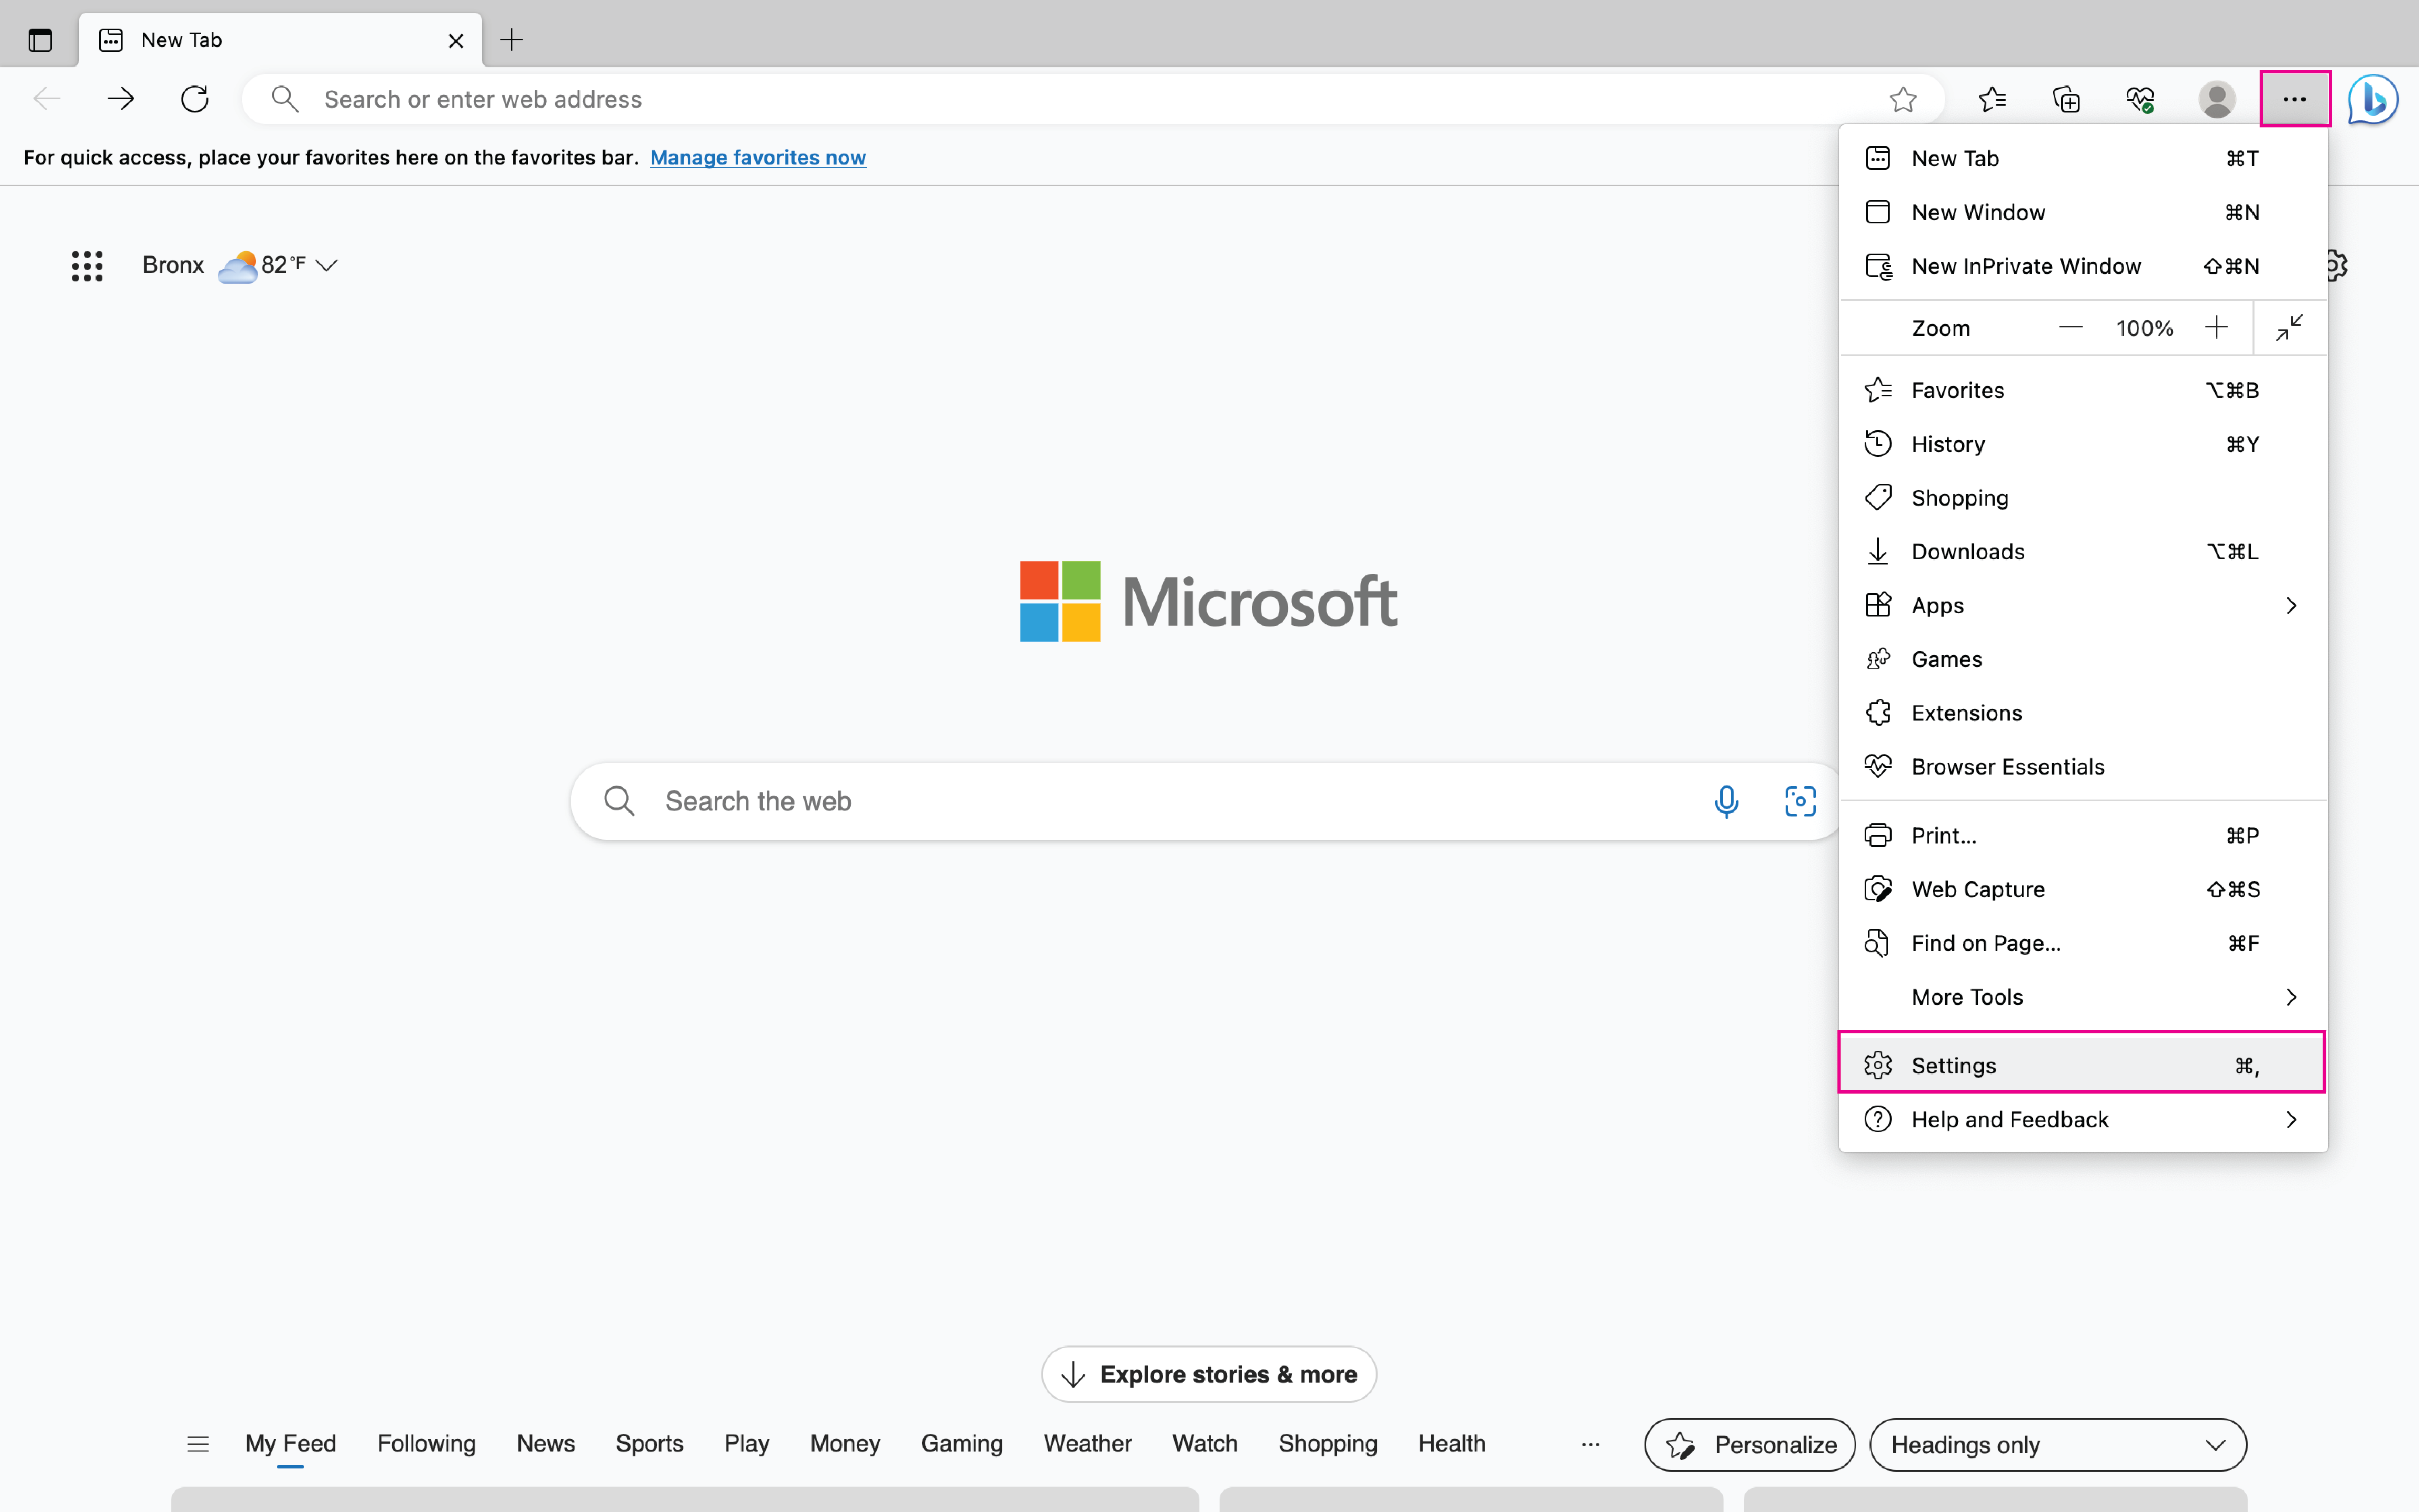Expand the More Tools submenu
The image size is (2419, 1512).
[2083, 997]
